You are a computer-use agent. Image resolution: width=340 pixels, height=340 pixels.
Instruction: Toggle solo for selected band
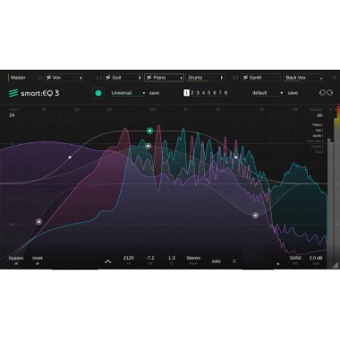pyautogui.click(x=216, y=261)
